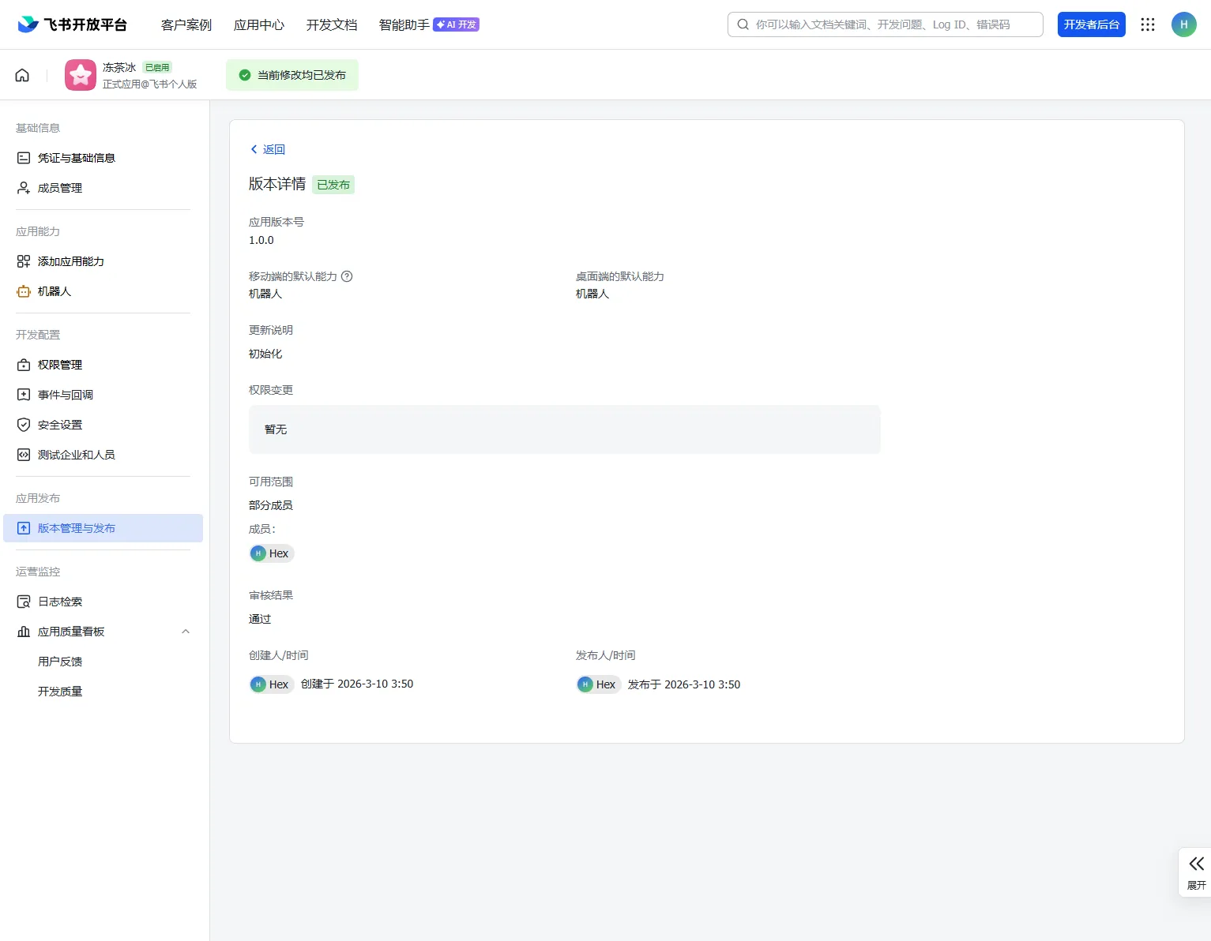Click the 飞书开放平台 logo
Image resolution: width=1211 pixels, height=941 pixels.
(73, 24)
